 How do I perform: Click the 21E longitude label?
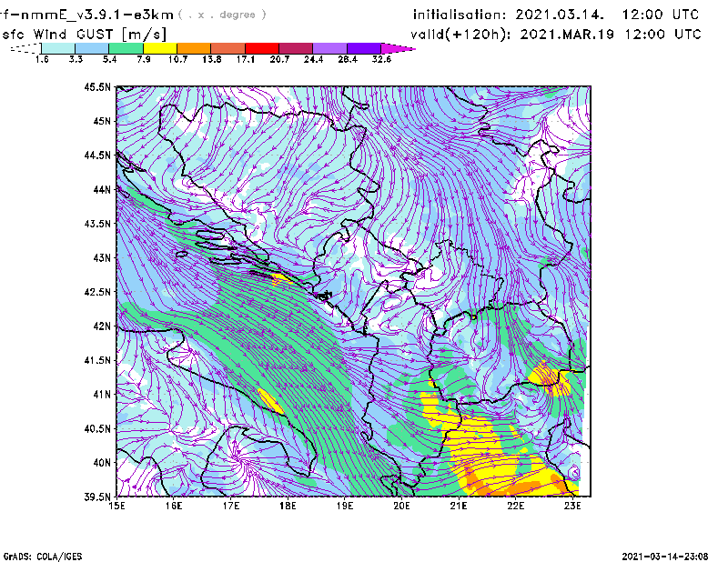tap(459, 506)
